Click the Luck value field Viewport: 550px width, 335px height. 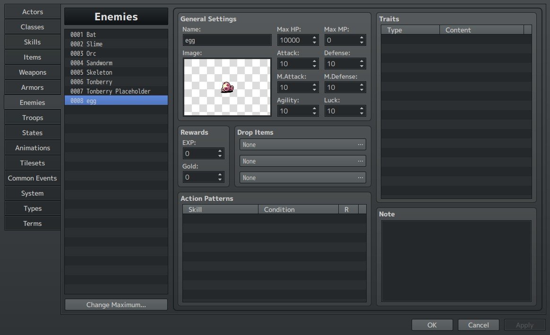[341, 111]
